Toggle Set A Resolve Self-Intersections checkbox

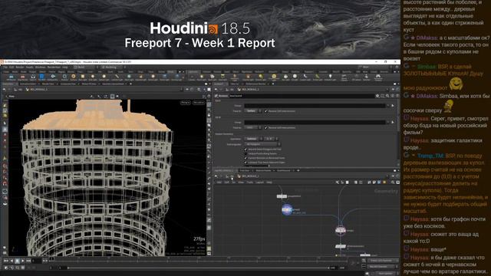(x=266, y=111)
